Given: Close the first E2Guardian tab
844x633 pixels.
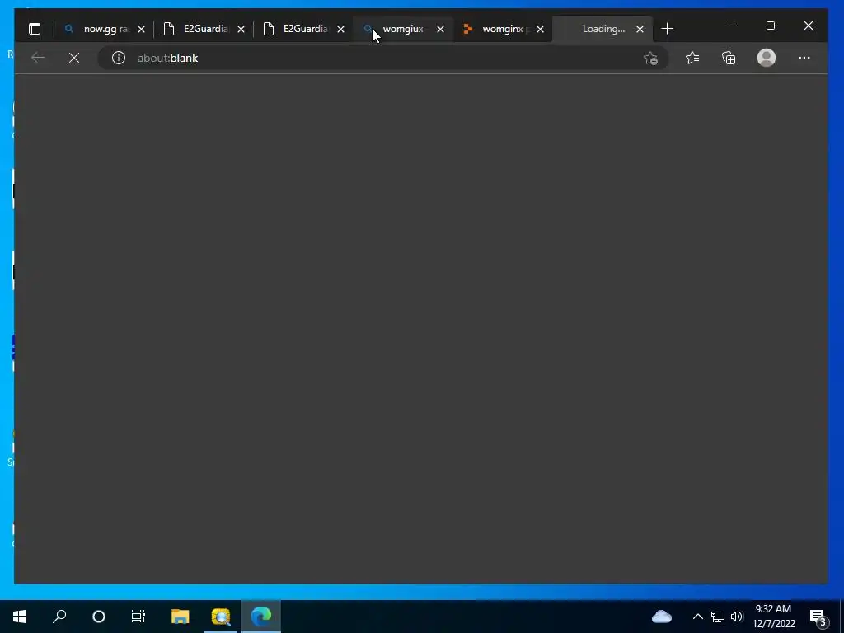Looking at the screenshot, I should [x=241, y=29].
